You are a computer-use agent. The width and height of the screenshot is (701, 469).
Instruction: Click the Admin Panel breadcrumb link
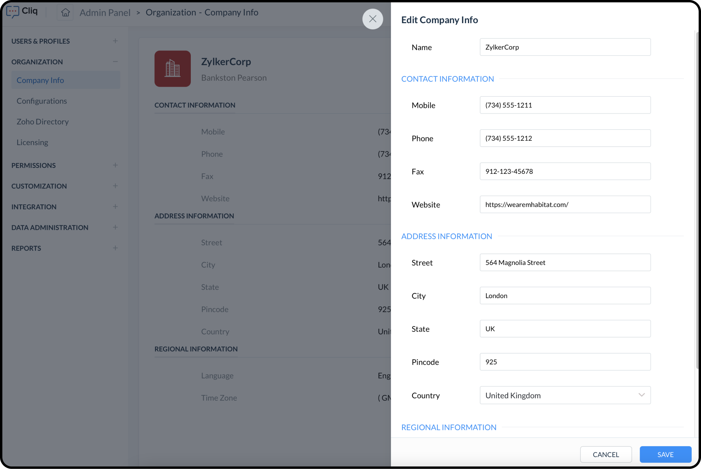pyautogui.click(x=105, y=13)
